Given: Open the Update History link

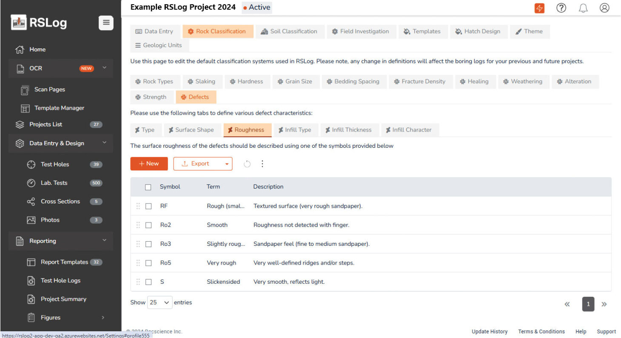Looking at the screenshot, I should pyautogui.click(x=490, y=332).
